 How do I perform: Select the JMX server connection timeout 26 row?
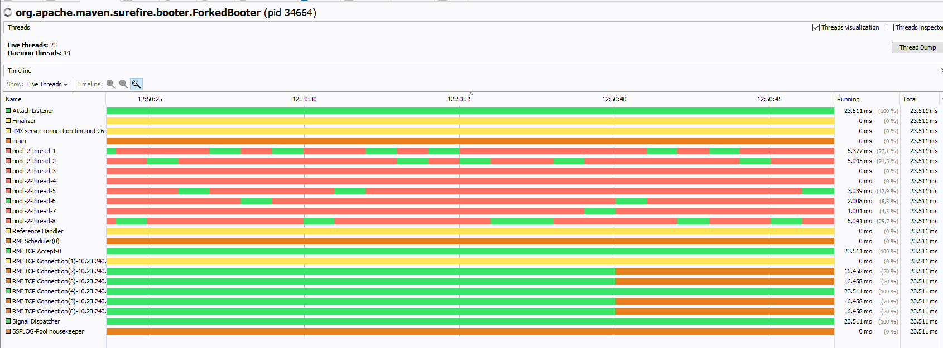pyautogui.click(x=471, y=131)
